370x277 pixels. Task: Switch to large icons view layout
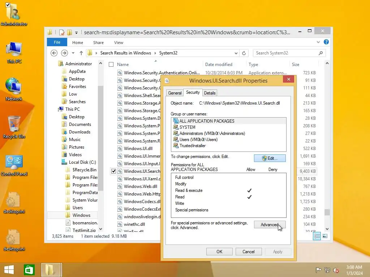click(325, 236)
